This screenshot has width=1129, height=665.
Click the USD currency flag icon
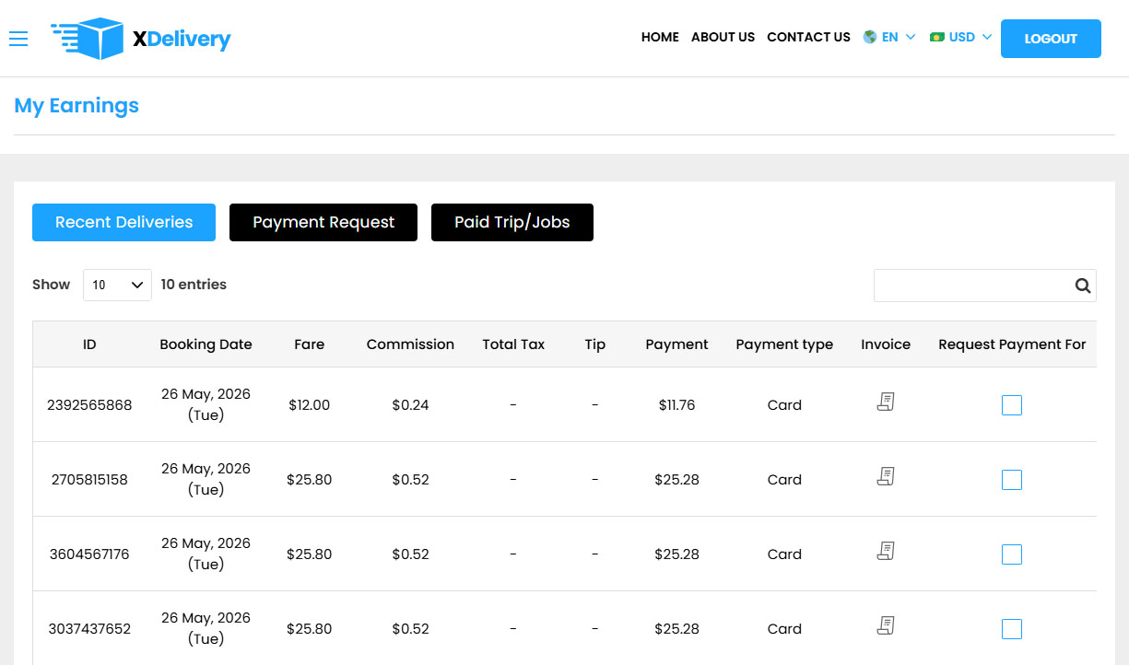(937, 37)
